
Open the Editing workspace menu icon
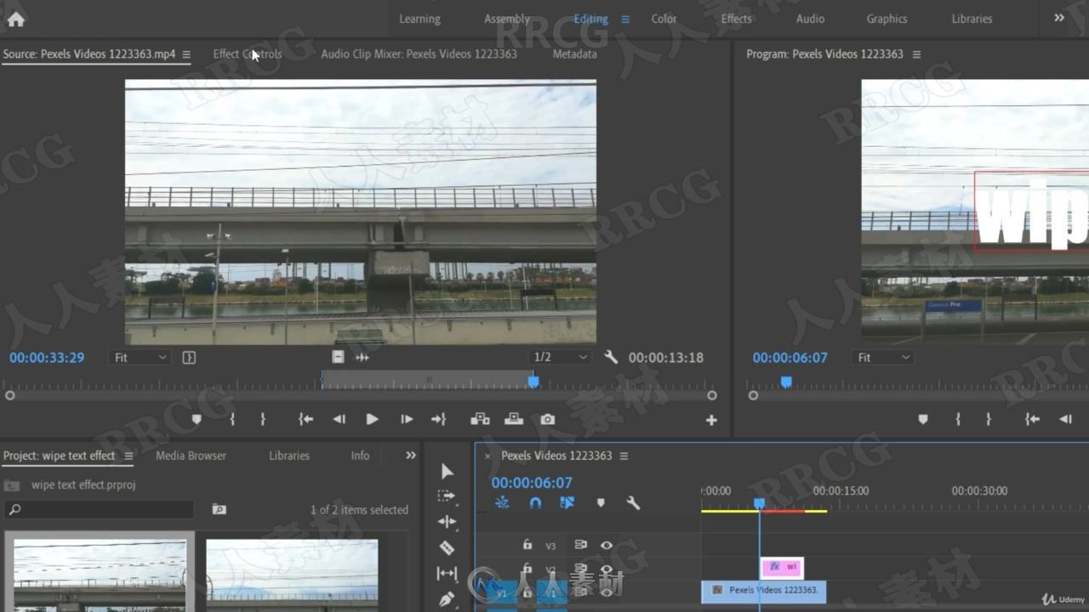click(625, 19)
